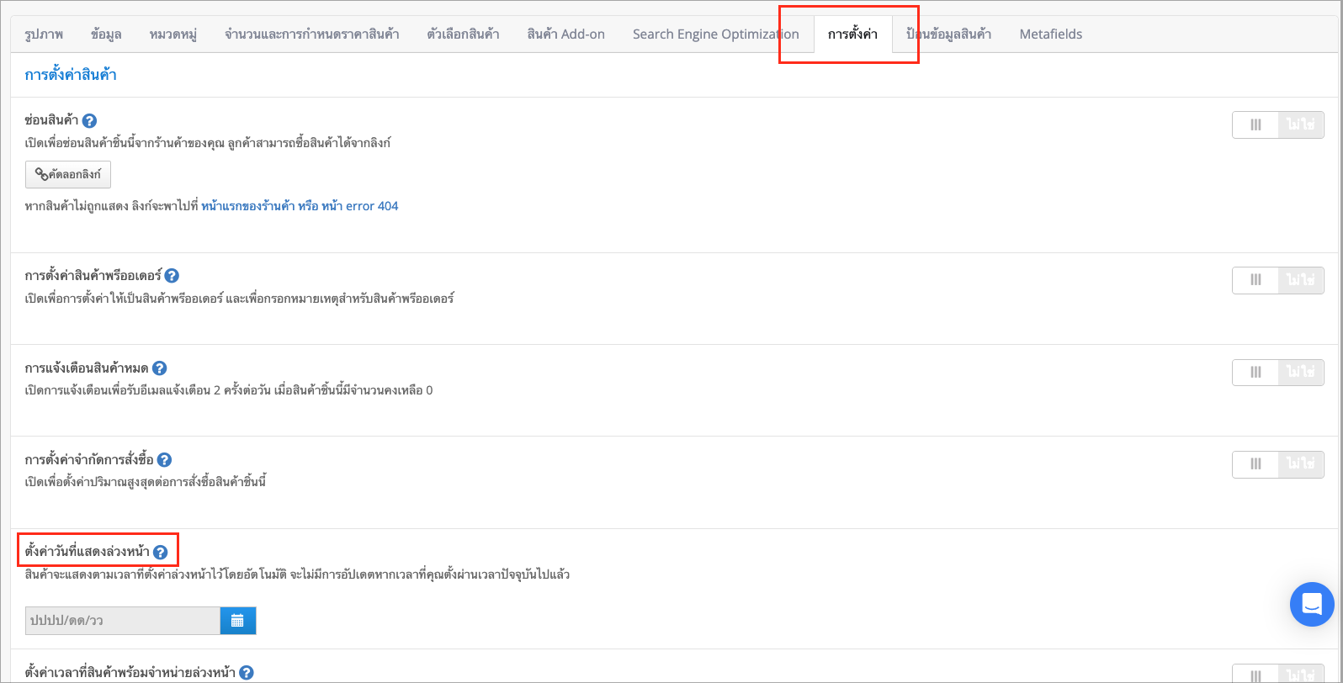
Task: Switch to the ข้อมูล tab
Action: point(106,34)
